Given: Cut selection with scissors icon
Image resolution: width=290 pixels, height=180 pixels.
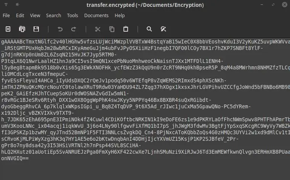Looking at the screenshot, I should 98,29.
